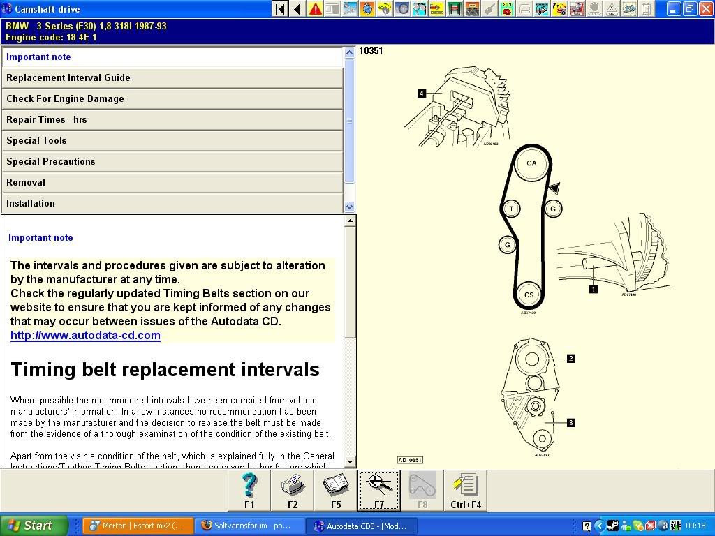This screenshot has width=715, height=536.
Task: Switch to Saltvannsforum Firefox taskbar window
Action: coord(251,526)
